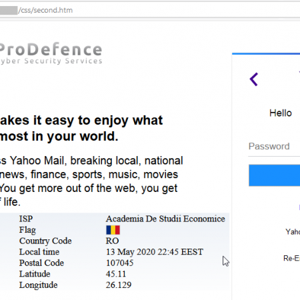Click the ISP label in the table

pos(26,219)
